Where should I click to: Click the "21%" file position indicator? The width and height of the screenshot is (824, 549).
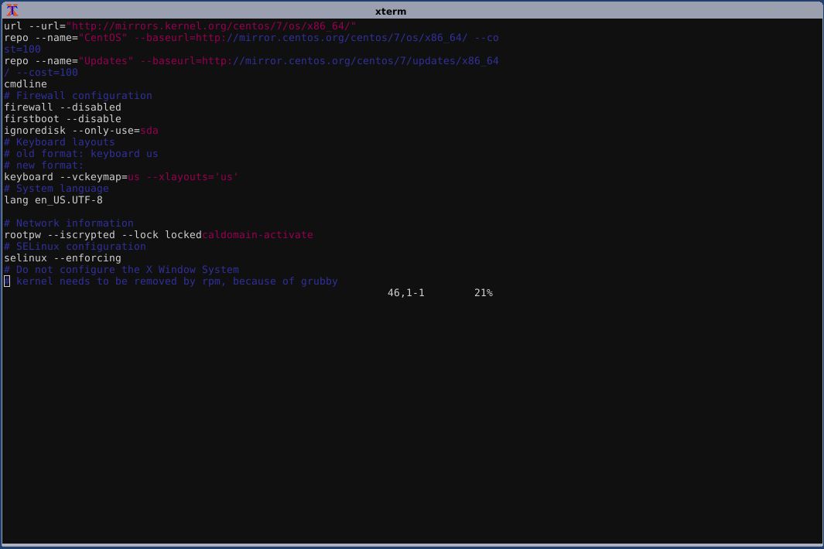click(x=484, y=292)
